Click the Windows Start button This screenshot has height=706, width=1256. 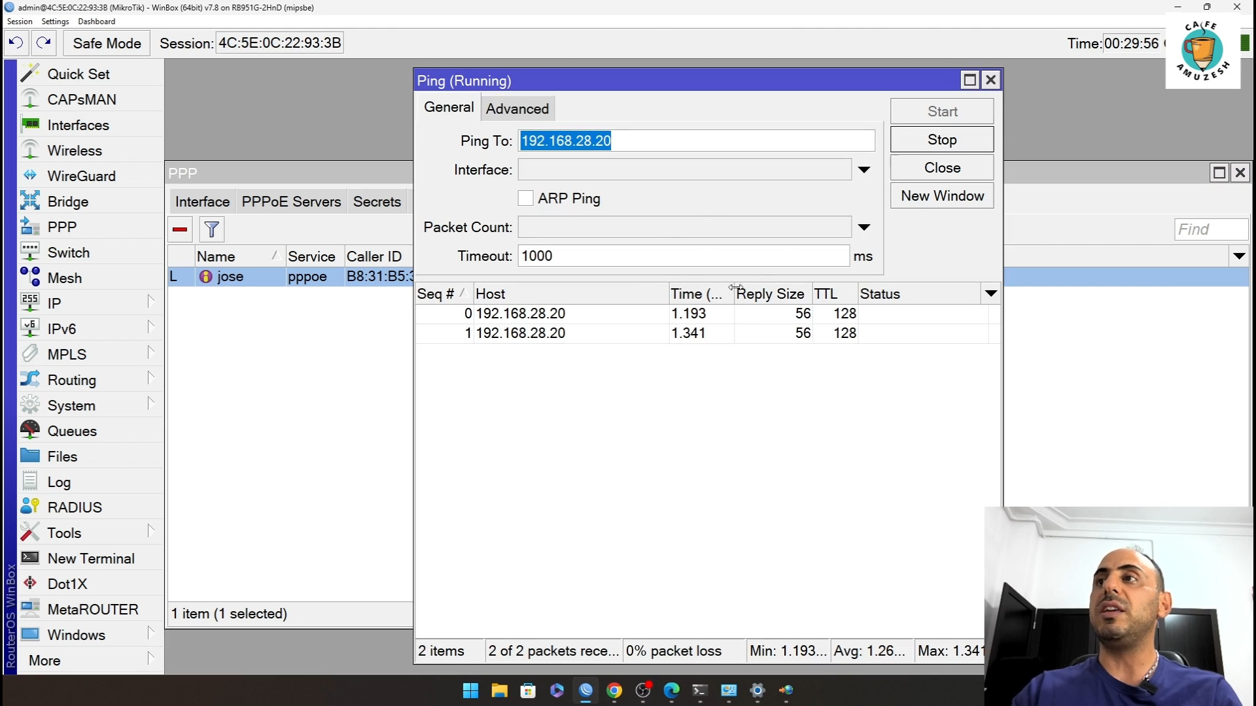pos(470,690)
